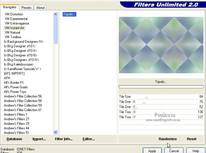The height and width of the screenshot is (153, 206).
Task: Select VM Extravaganza category
Action: pyautogui.click(x=17, y=23)
